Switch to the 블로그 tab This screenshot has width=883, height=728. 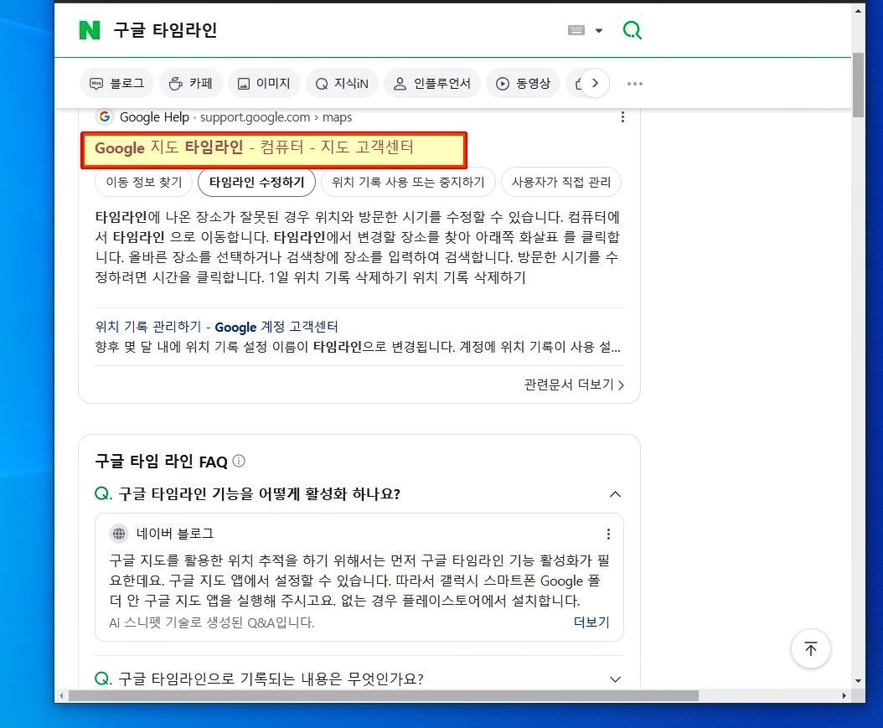(x=117, y=83)
